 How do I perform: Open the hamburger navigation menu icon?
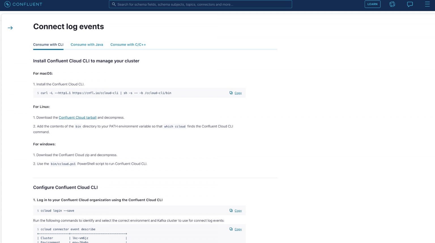428,4
